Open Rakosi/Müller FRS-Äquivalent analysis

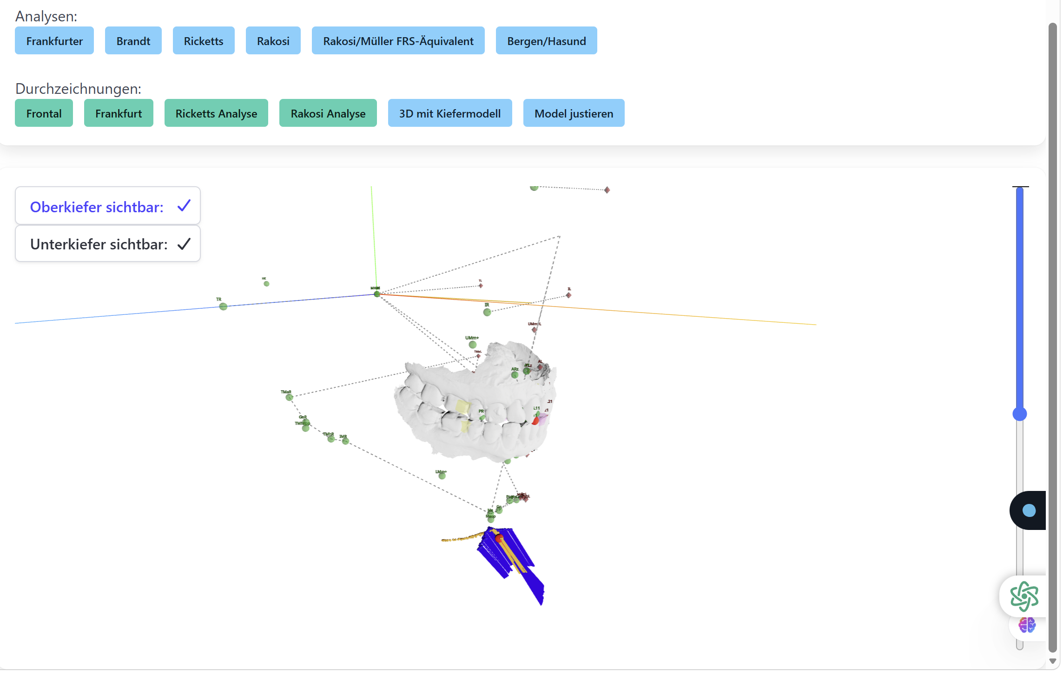point(398,41)
